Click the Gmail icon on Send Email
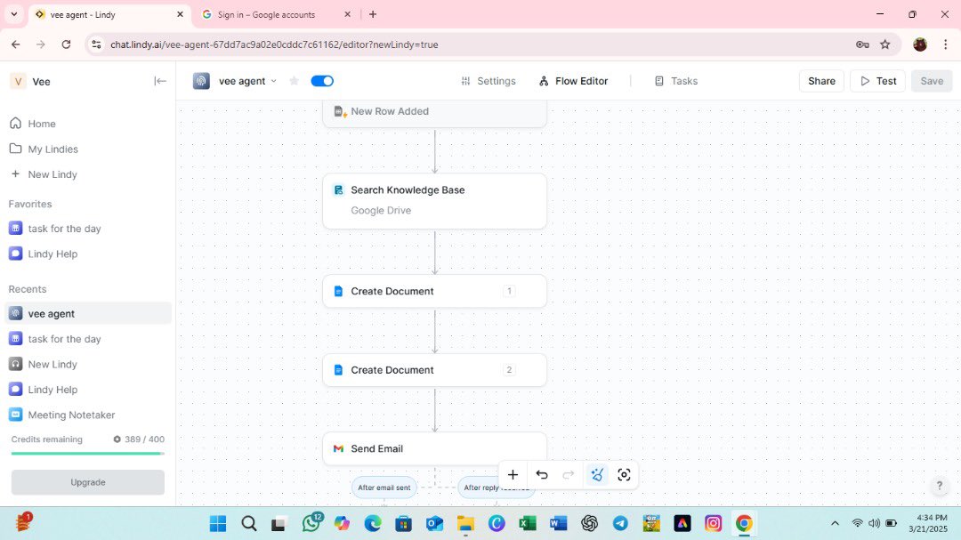Screen dimensions: 961x540 point(338,448)
